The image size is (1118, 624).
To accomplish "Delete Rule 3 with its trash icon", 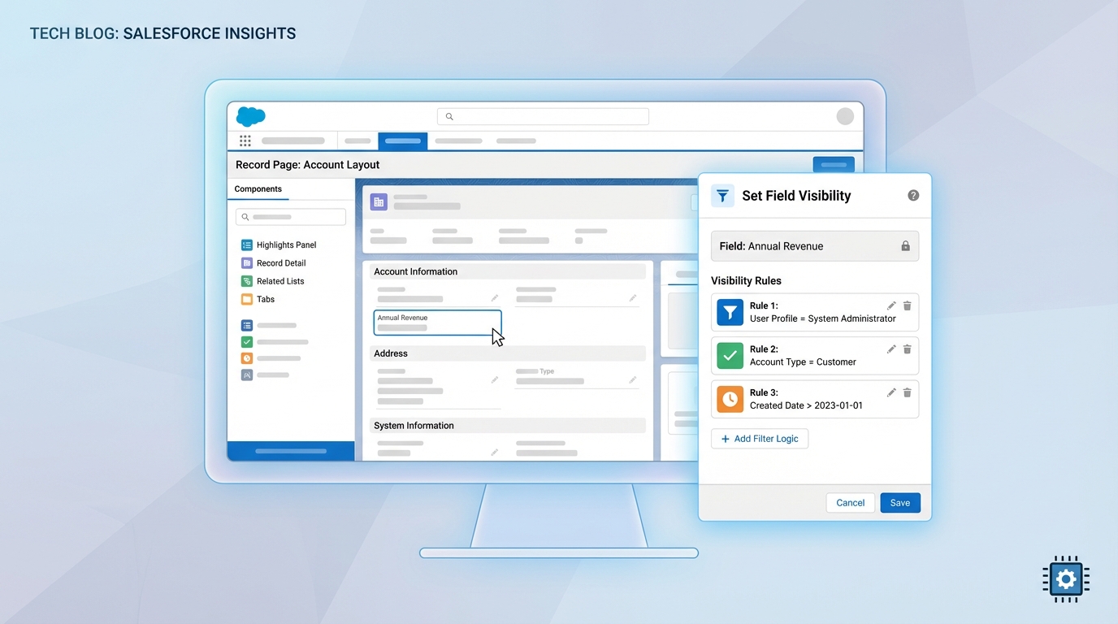I will point(907,392).
